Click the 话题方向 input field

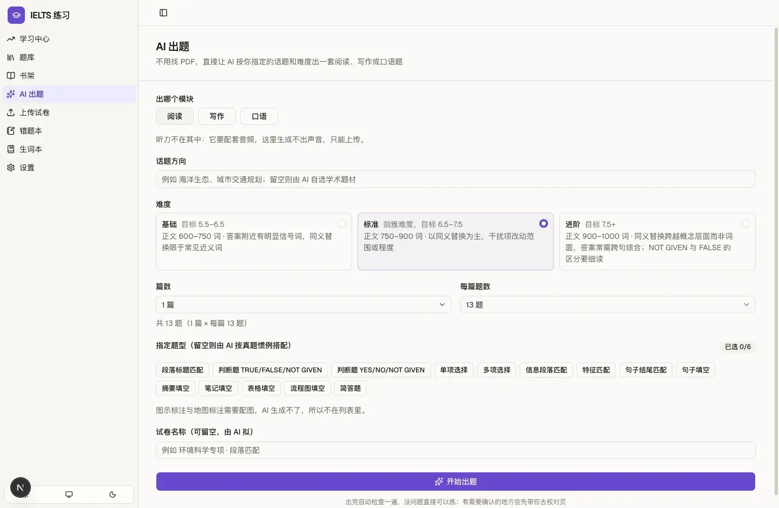[x=455, y=179]
